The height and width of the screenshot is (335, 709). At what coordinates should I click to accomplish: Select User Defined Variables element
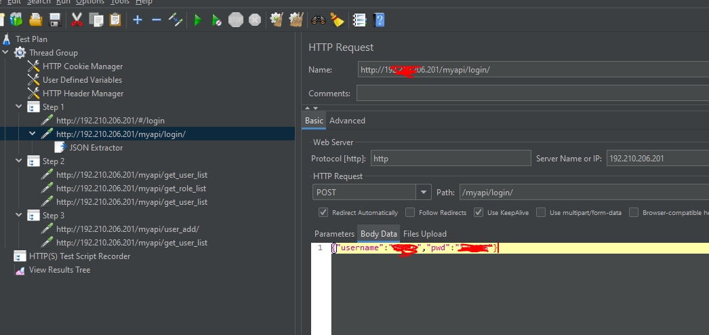[82, 80]
